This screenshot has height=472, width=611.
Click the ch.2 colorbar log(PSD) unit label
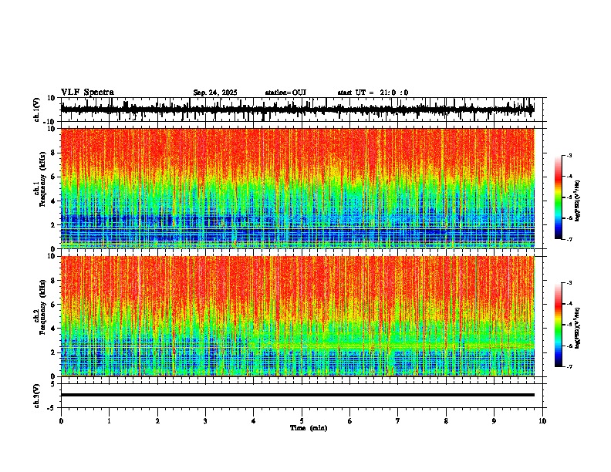coord(578,328)
